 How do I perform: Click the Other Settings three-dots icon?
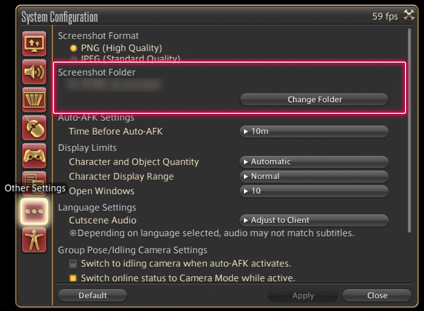34,212
